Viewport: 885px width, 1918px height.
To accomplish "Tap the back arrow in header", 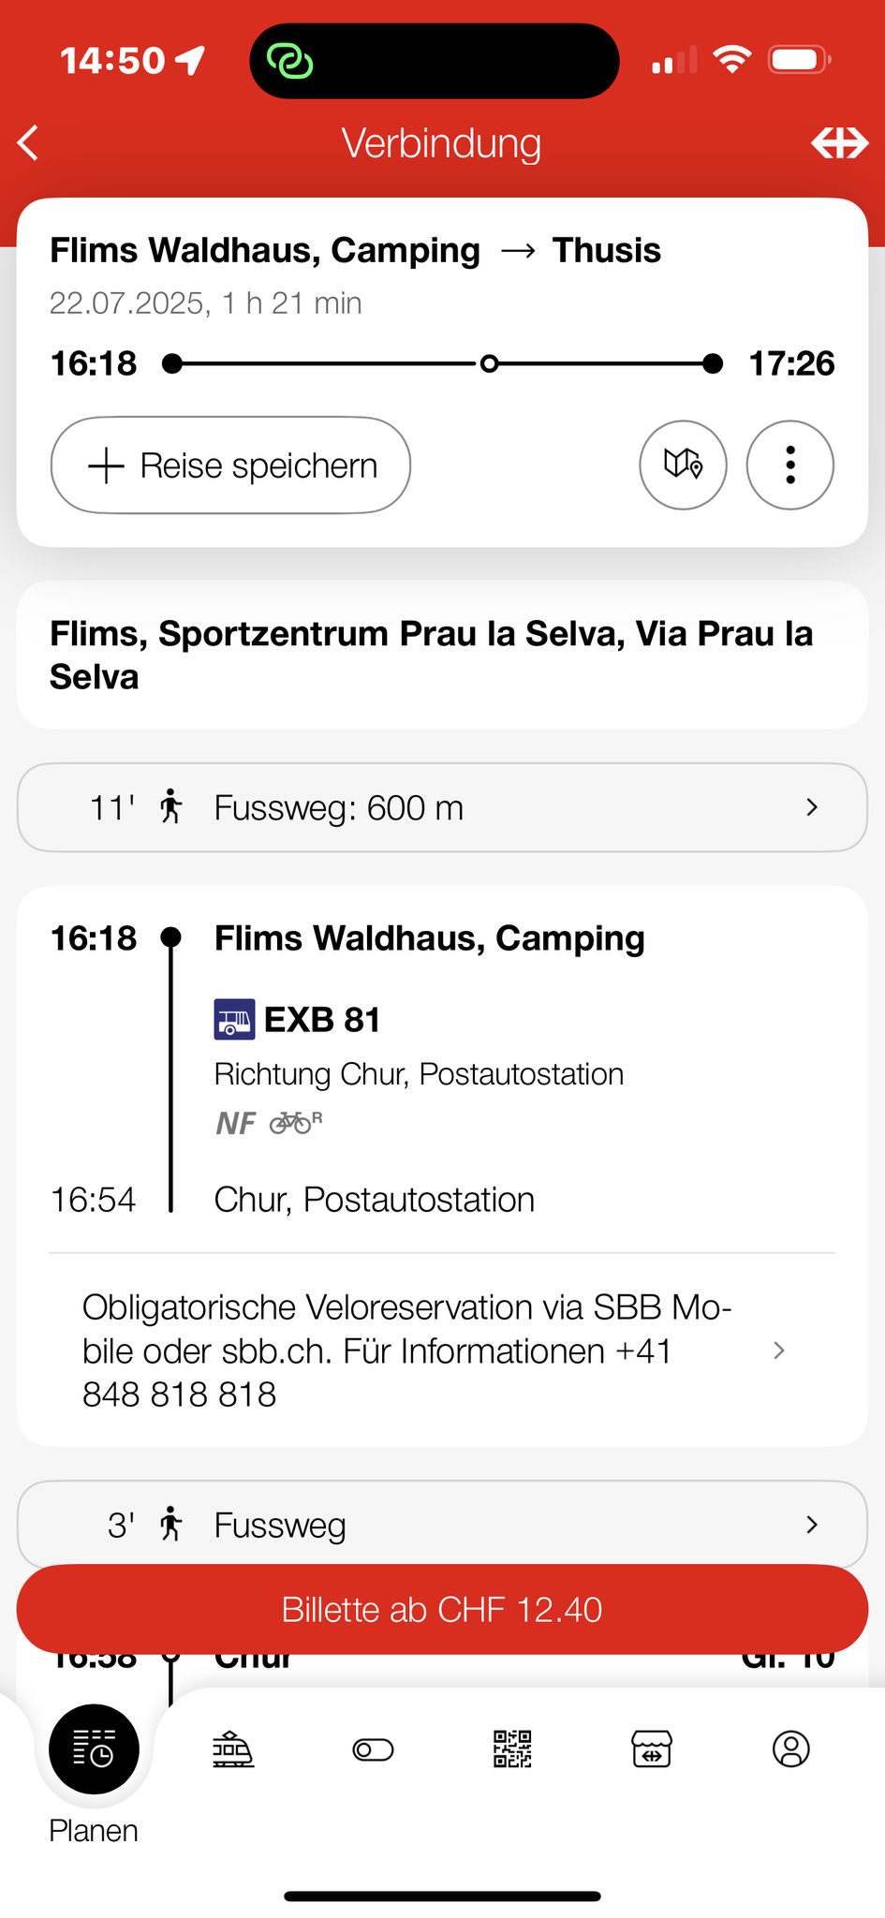I will pos(29,143).
